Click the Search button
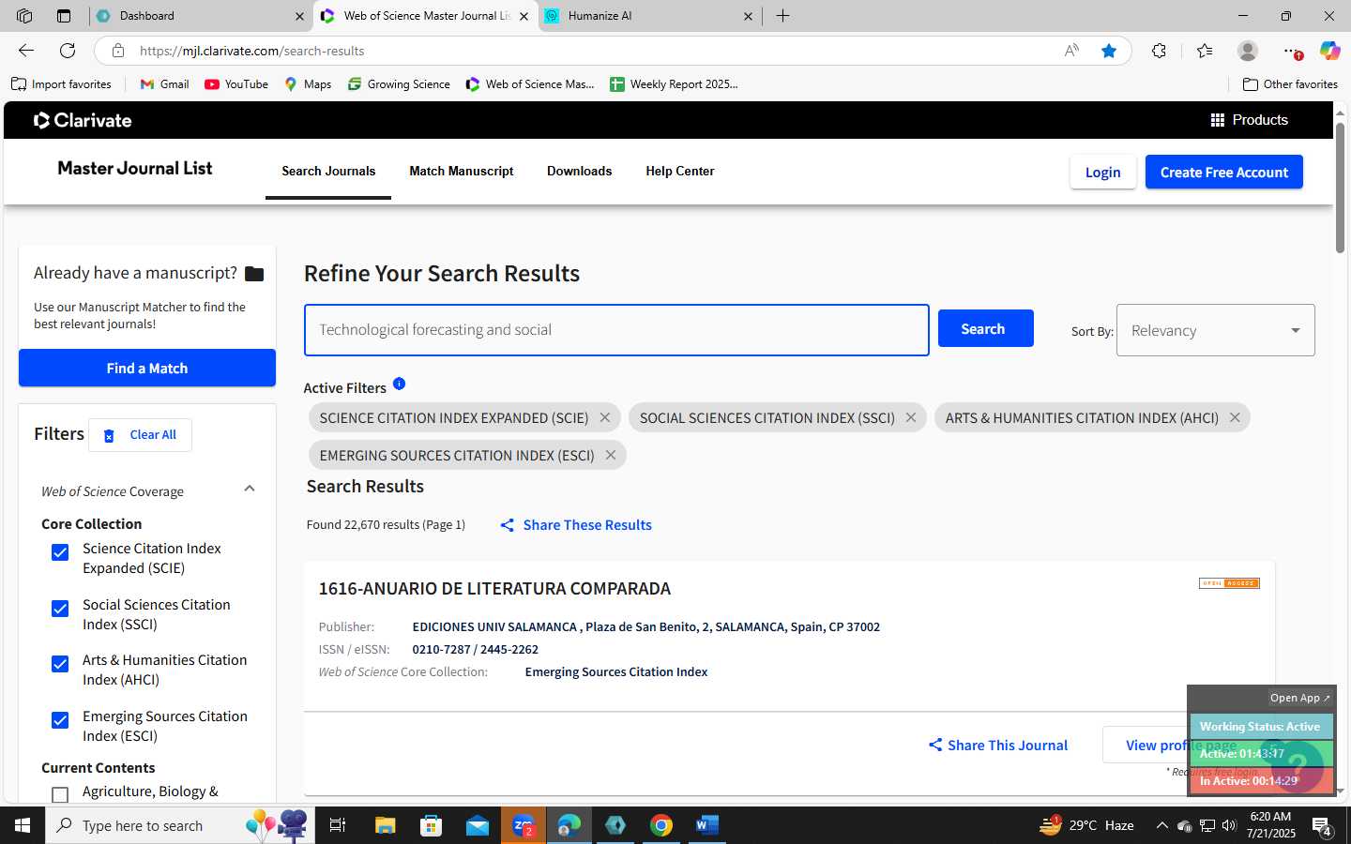Viewport: 1351px width, 844px height. 985,328
